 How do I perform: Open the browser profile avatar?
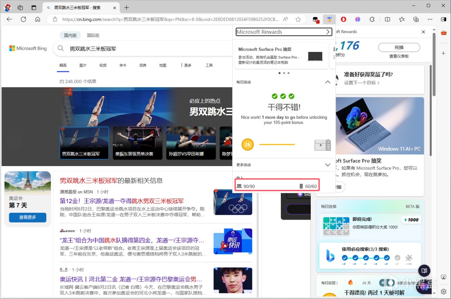click(7, 7)
